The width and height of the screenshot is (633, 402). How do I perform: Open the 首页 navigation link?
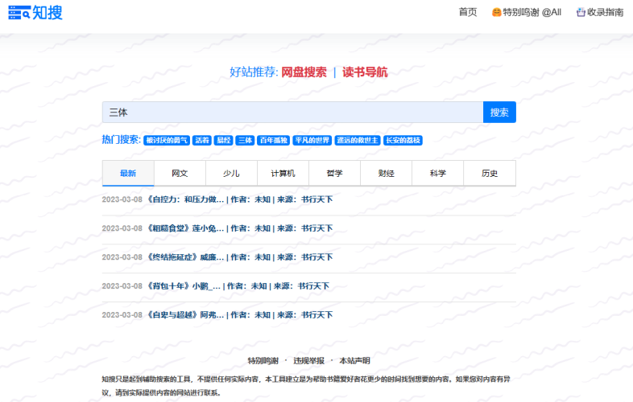click(468, 12)
